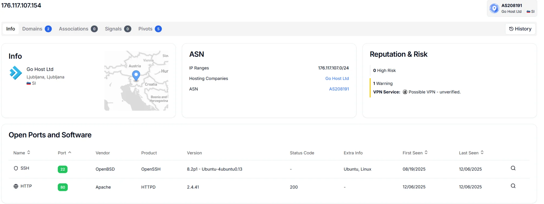
Task: Click the SSH shield icon
Action: point(16,168)
